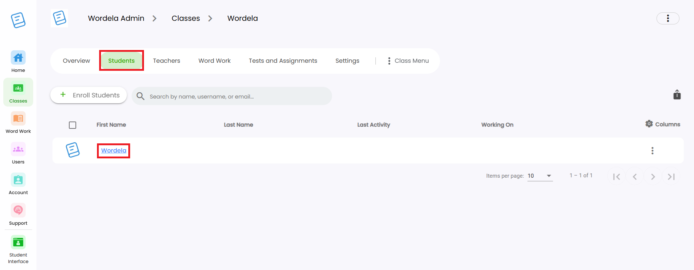694x270 pixels.
Task: Click the Wordela breadcrumb
Action: click(242, 18)
